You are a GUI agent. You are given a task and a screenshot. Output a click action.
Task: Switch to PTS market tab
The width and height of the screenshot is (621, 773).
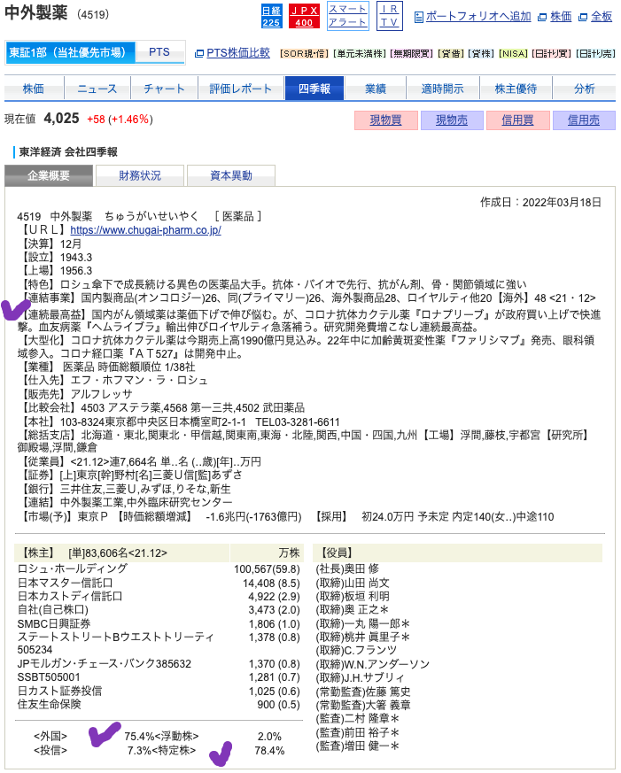click(x=159, y=52)
